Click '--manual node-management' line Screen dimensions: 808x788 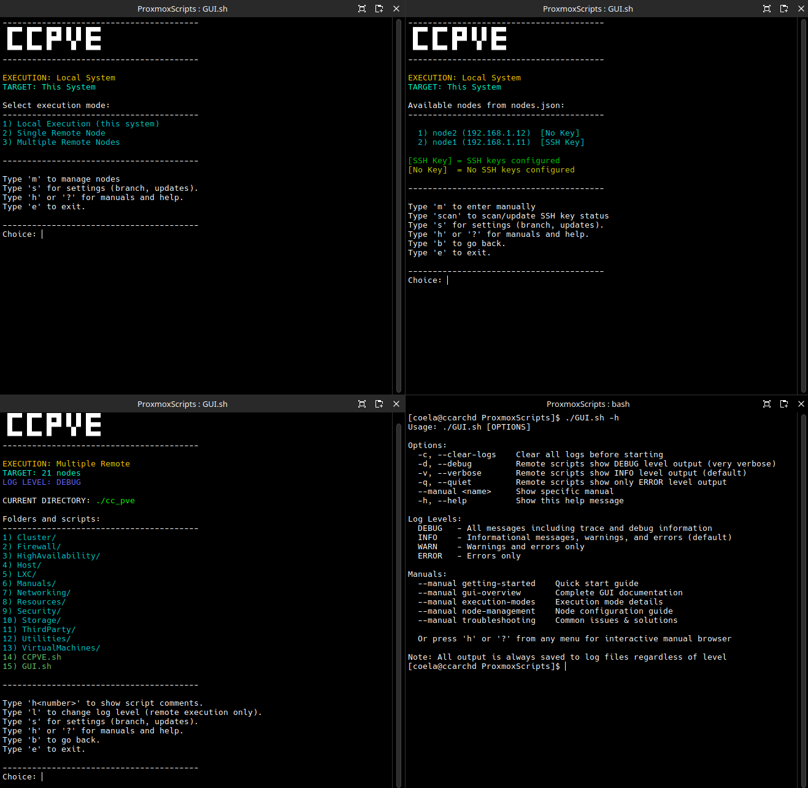(x=545, y=611)
